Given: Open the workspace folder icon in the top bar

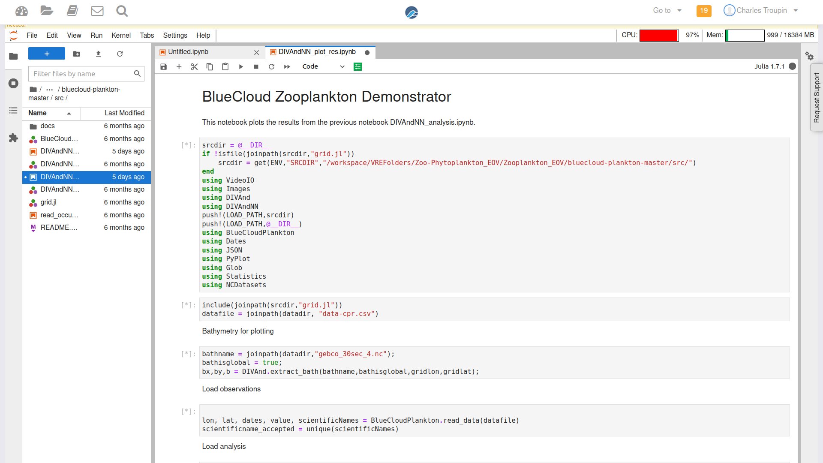Looking at the screenshot, I should pos(47,11).
